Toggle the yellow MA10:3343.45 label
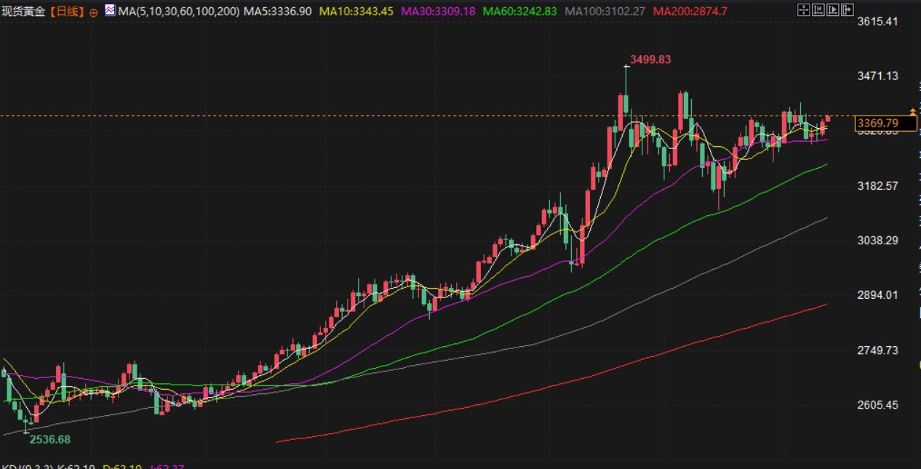The height and width of the screenshot is (469, 921). [x=356, y=12]
